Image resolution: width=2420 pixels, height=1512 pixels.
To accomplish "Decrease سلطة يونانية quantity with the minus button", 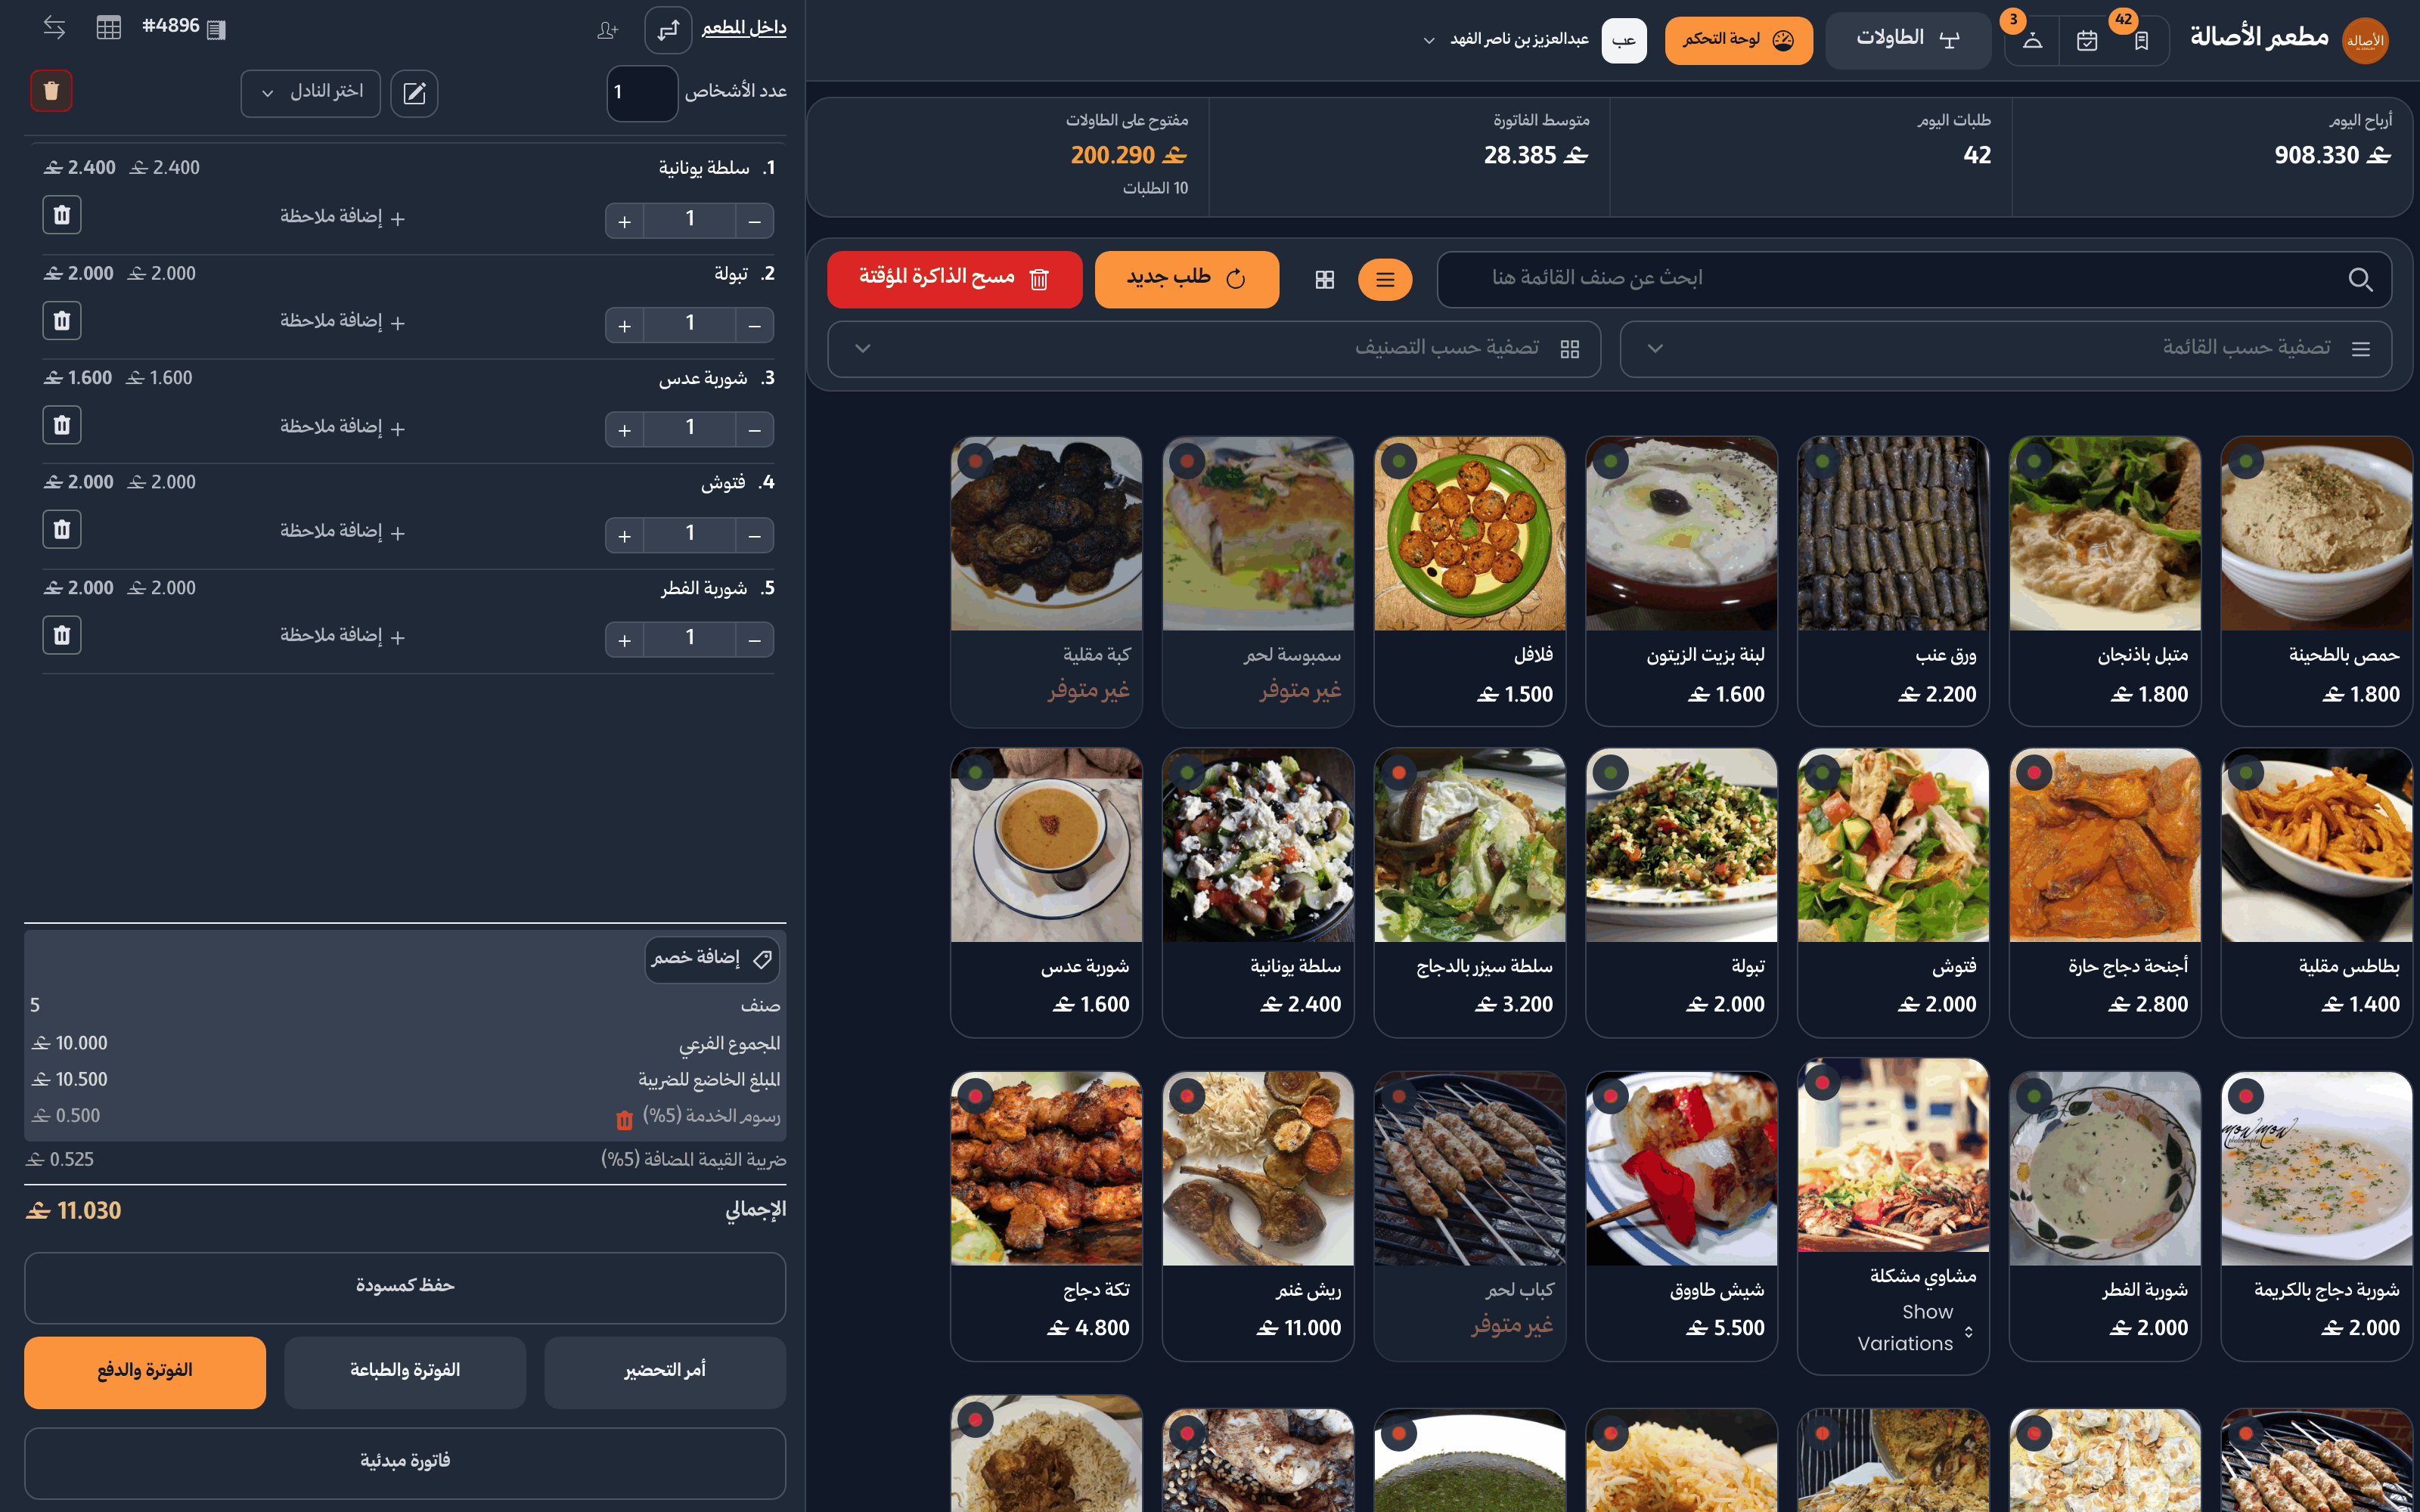I will [755, 221].
